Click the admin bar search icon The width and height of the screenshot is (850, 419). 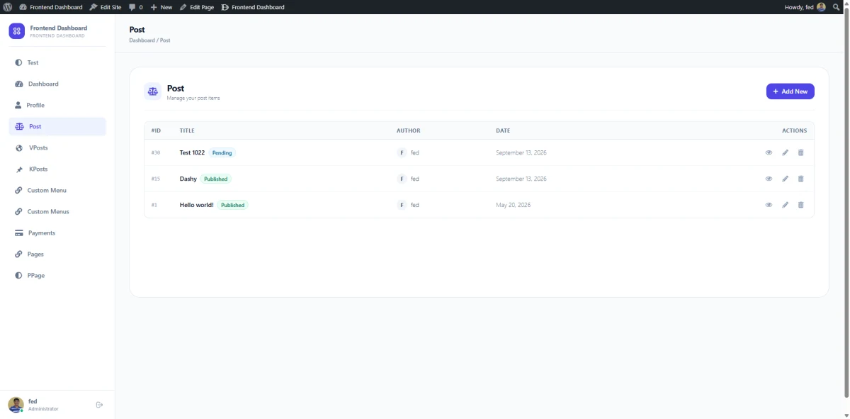click(x=837, y=7)
